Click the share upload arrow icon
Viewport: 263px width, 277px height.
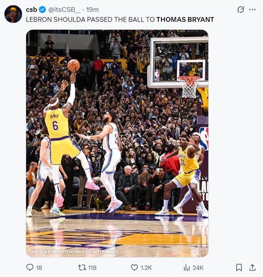tap(252, 267)
